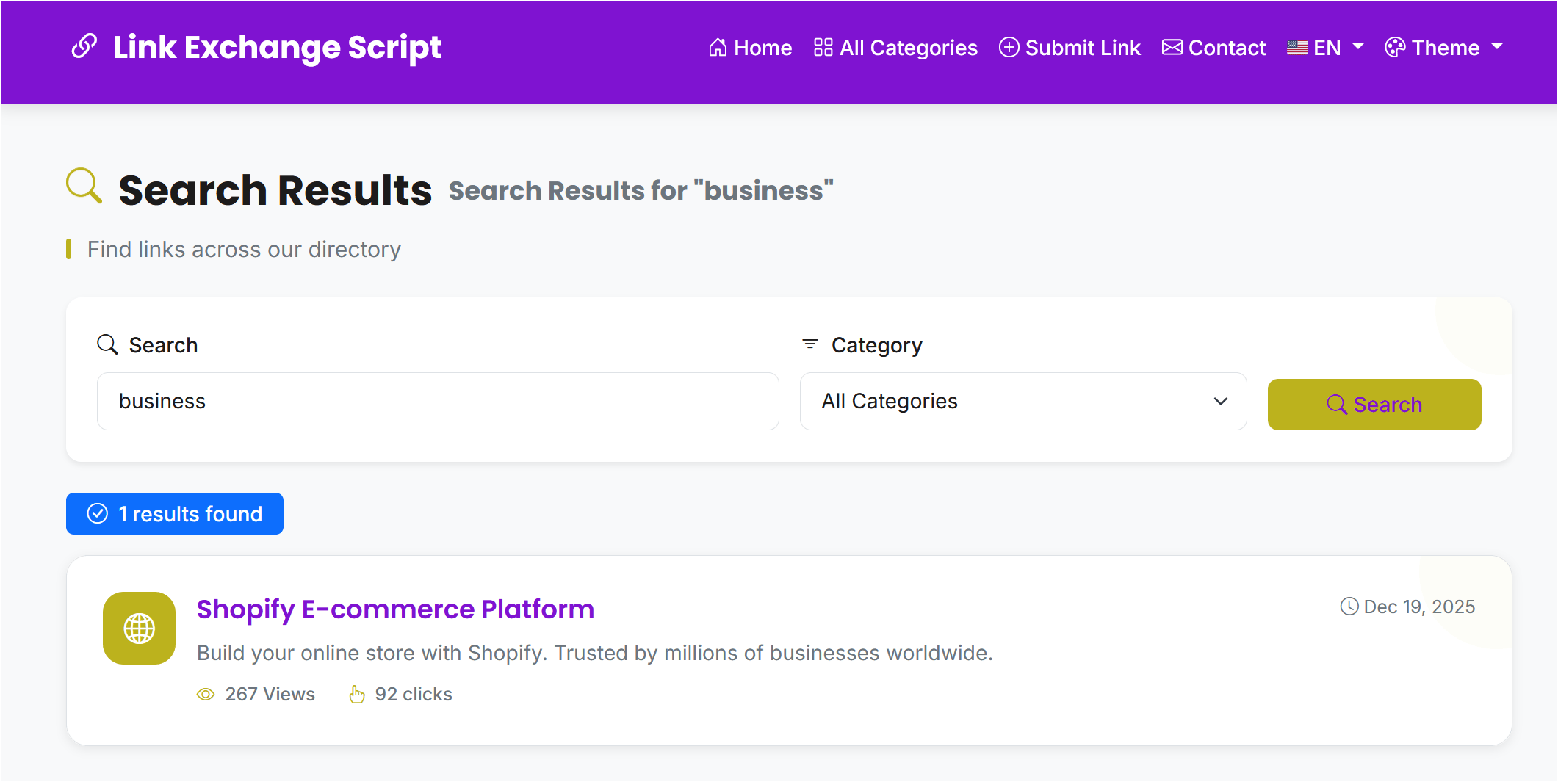This screenshot has width=1558, height=782.
Task: Open the All Categories select box
Action: pyautogui.click(x=1023, y=401)
